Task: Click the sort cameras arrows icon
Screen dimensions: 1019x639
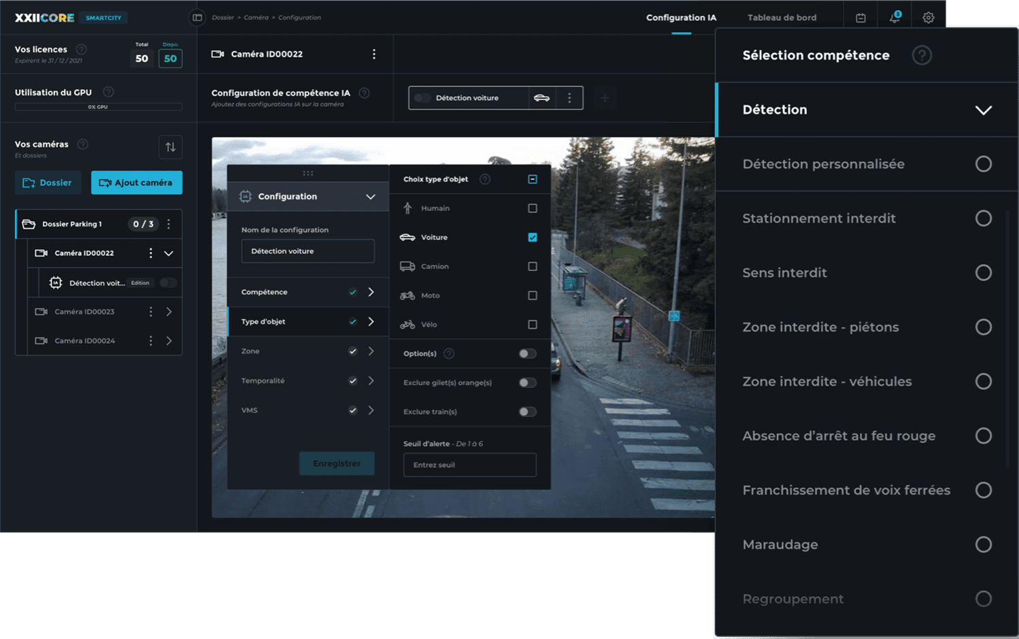Action: pos(170,147)
